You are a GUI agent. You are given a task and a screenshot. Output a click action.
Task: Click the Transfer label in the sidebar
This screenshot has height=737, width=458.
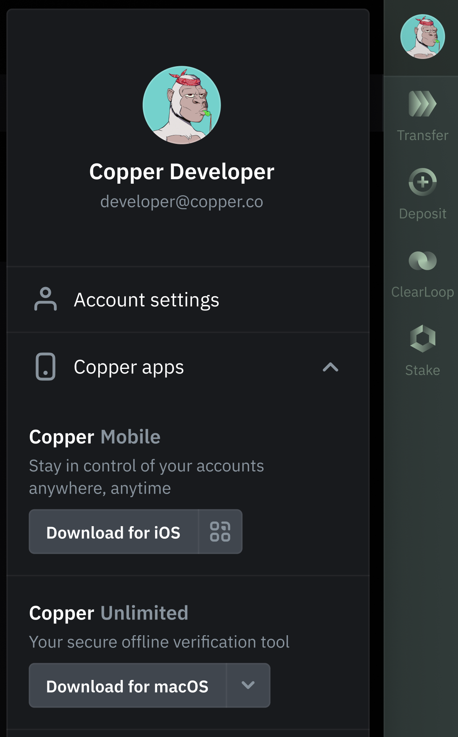pos(422,135)
